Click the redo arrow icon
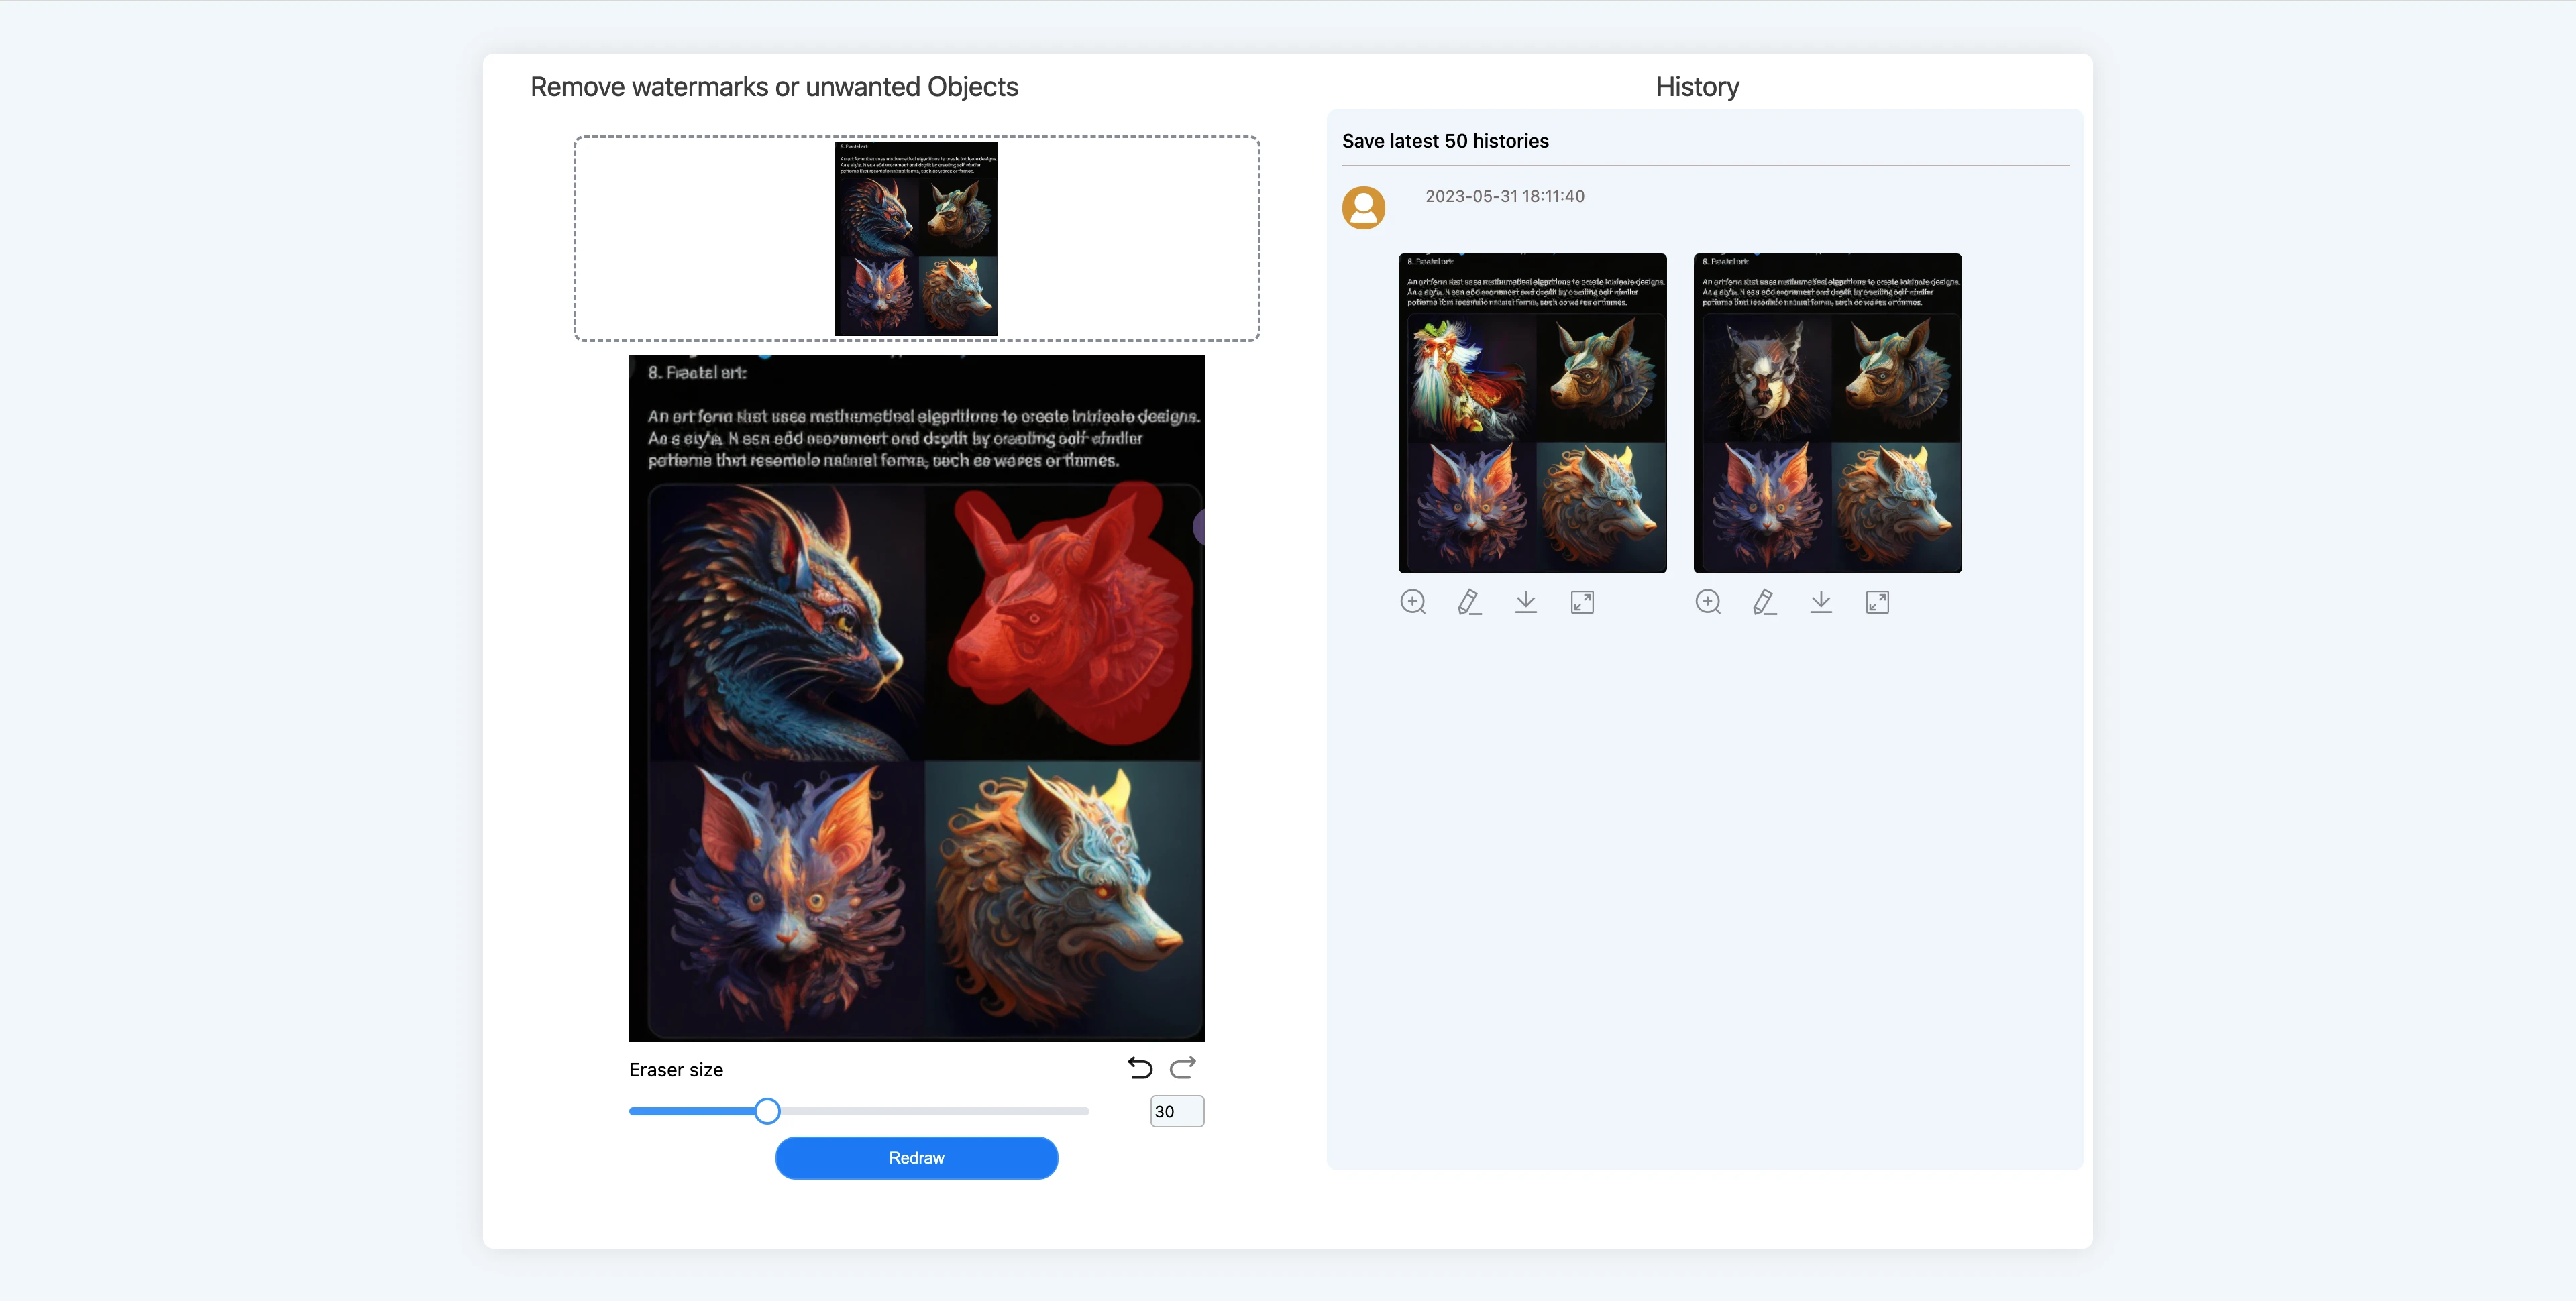The image size is (2576, 1301). (1183, 1068)
